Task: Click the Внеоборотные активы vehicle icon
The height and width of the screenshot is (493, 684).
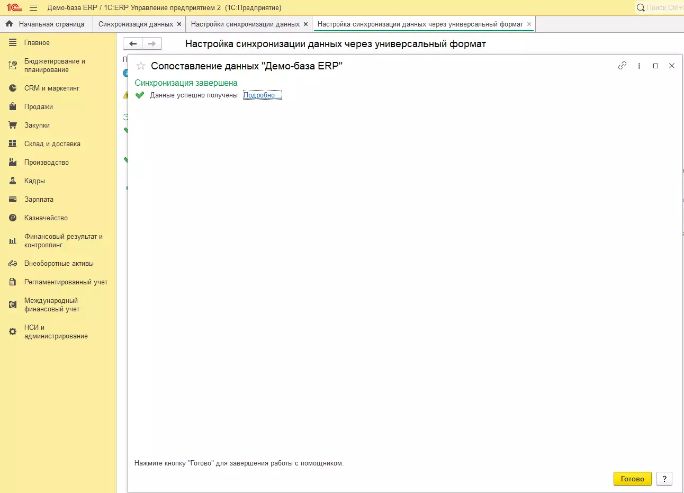Action: coord(13,264)
